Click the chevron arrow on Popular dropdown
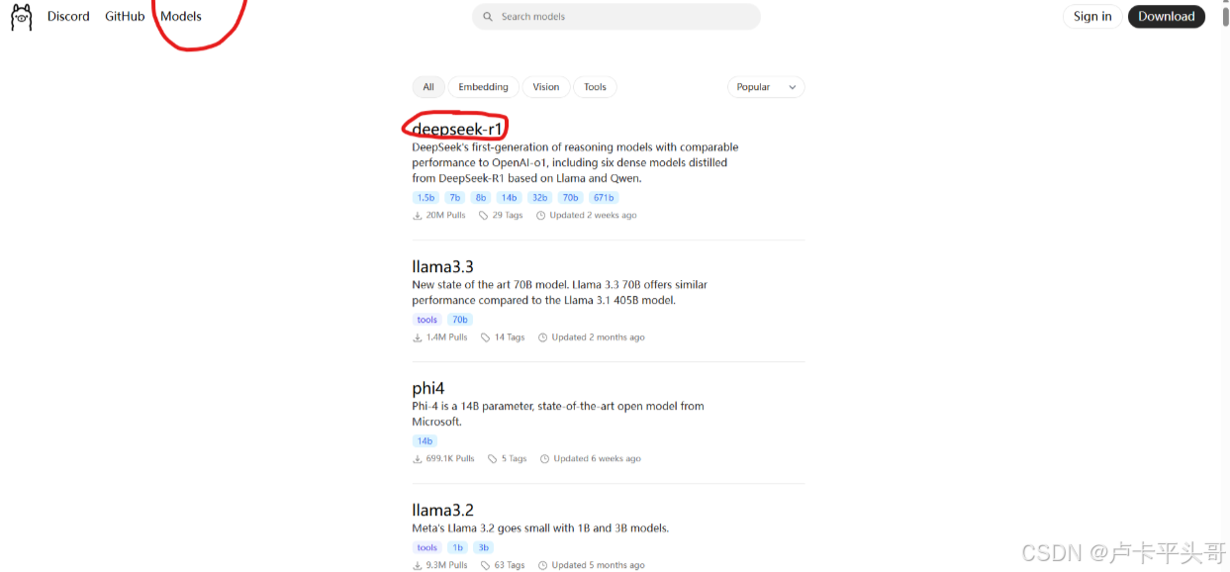The height and width of the screenshot is (572, 1230). tap(792, 87)
